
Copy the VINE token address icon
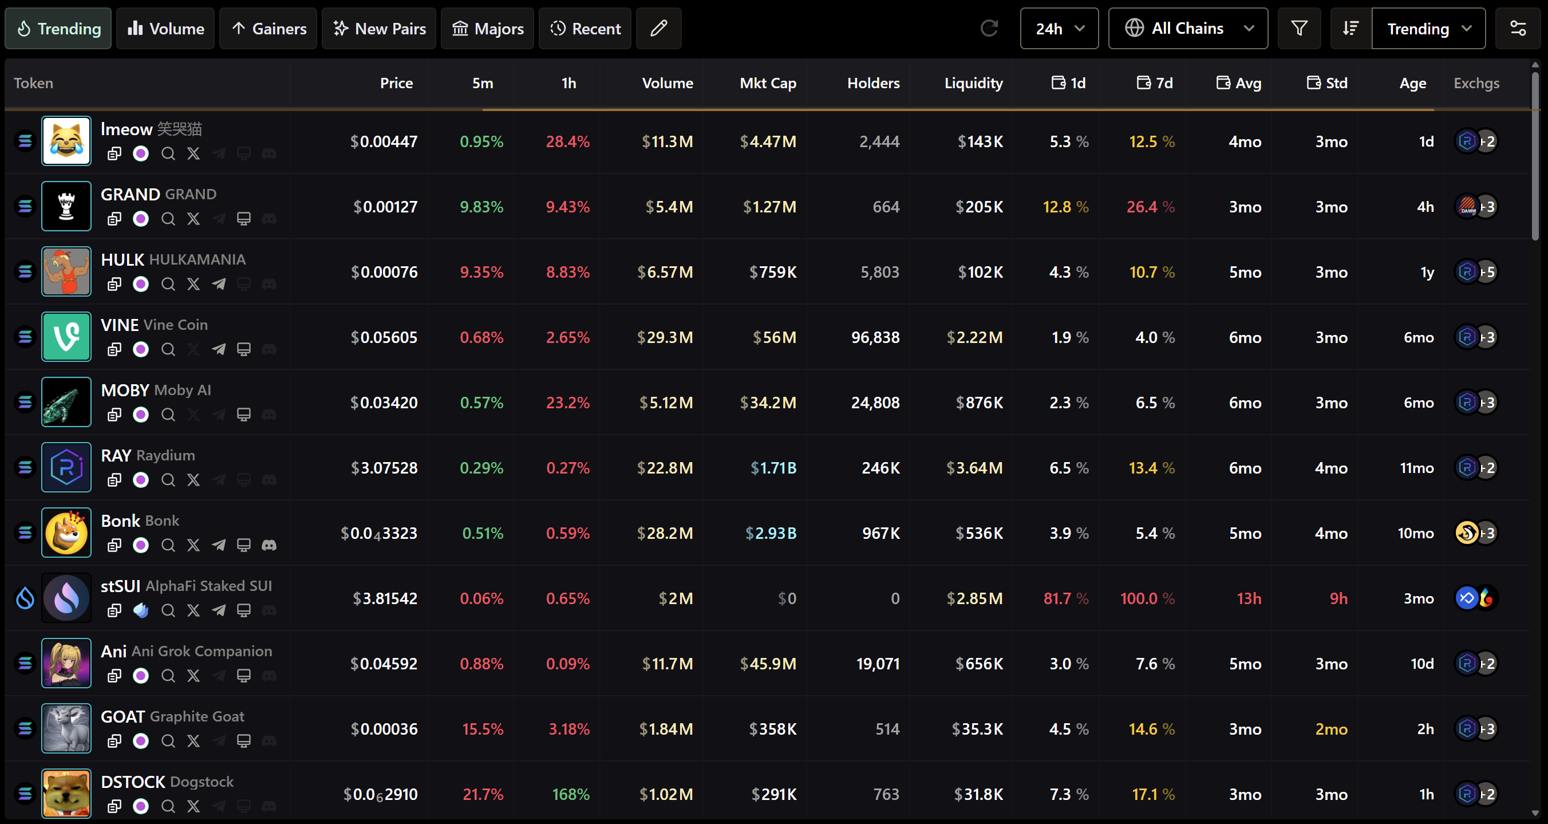[x=114, y=349]
